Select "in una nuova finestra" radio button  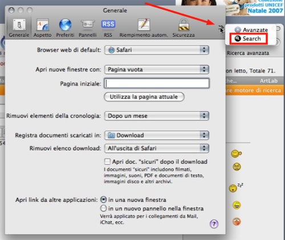(x=103, y=200)
